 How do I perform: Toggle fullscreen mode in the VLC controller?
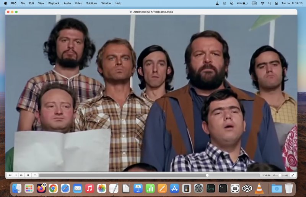tap(293, 175)
